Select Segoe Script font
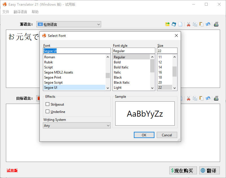This screenshot has height=178, width=226. [74, 82]
